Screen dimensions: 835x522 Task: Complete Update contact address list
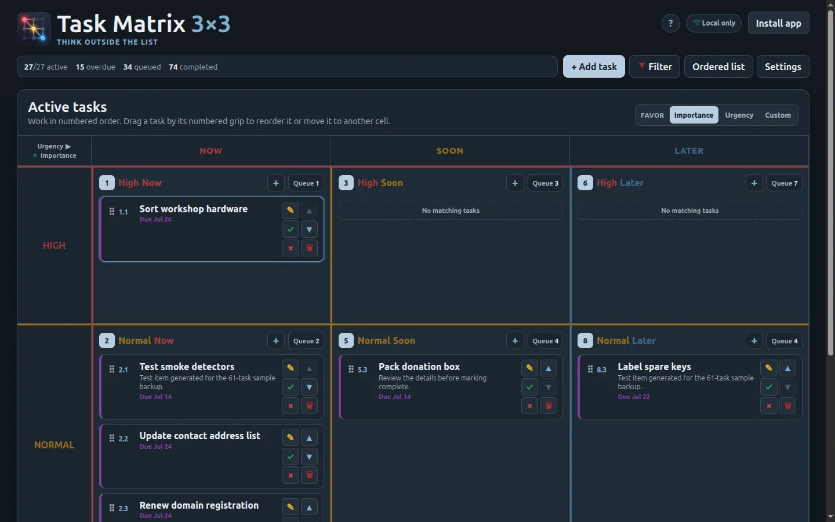tap(291, 456)
